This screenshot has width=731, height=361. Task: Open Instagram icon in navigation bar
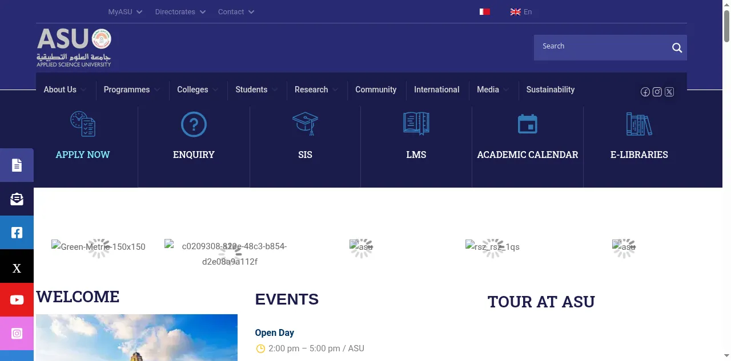pyautogui.click(x=657, y=92)
